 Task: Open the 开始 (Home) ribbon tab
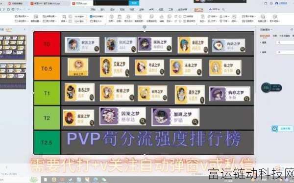click(x=93, y=9)
